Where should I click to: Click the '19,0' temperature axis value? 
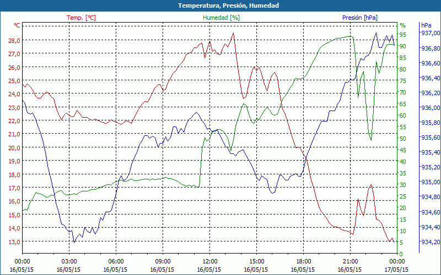pos(15,162)
